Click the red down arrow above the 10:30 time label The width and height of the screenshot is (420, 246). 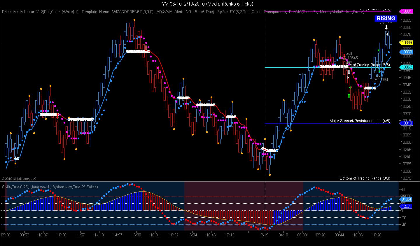[x=57, y=116]
